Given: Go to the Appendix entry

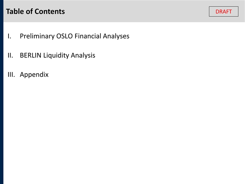Looking at the screenshot, I should click(x=34, y=75).
